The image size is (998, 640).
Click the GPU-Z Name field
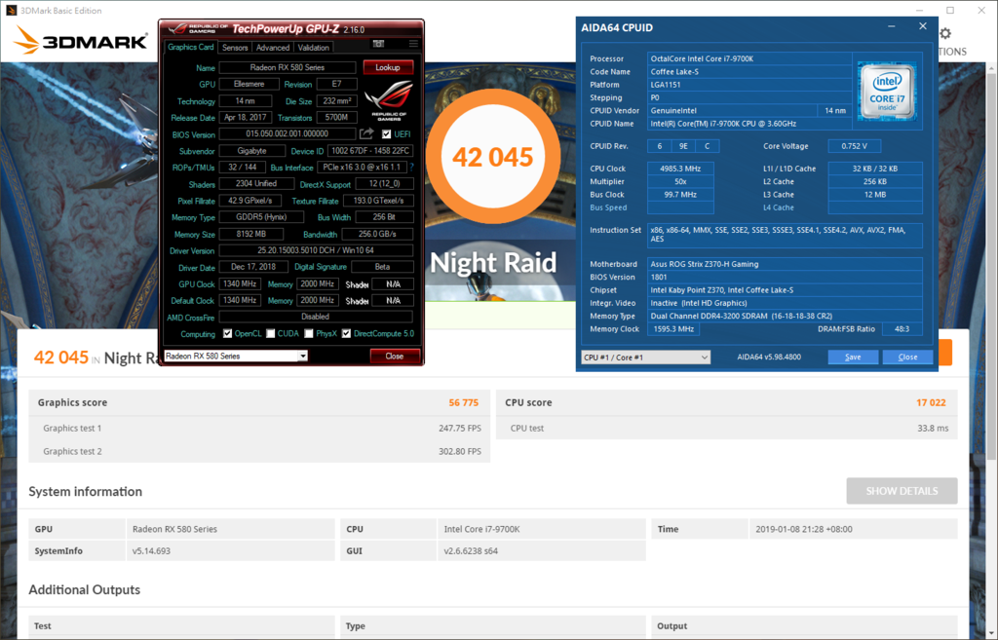tap(288, 67)
